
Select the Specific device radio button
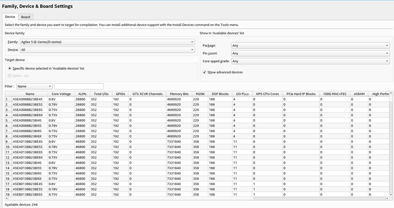tap(10, 68)
